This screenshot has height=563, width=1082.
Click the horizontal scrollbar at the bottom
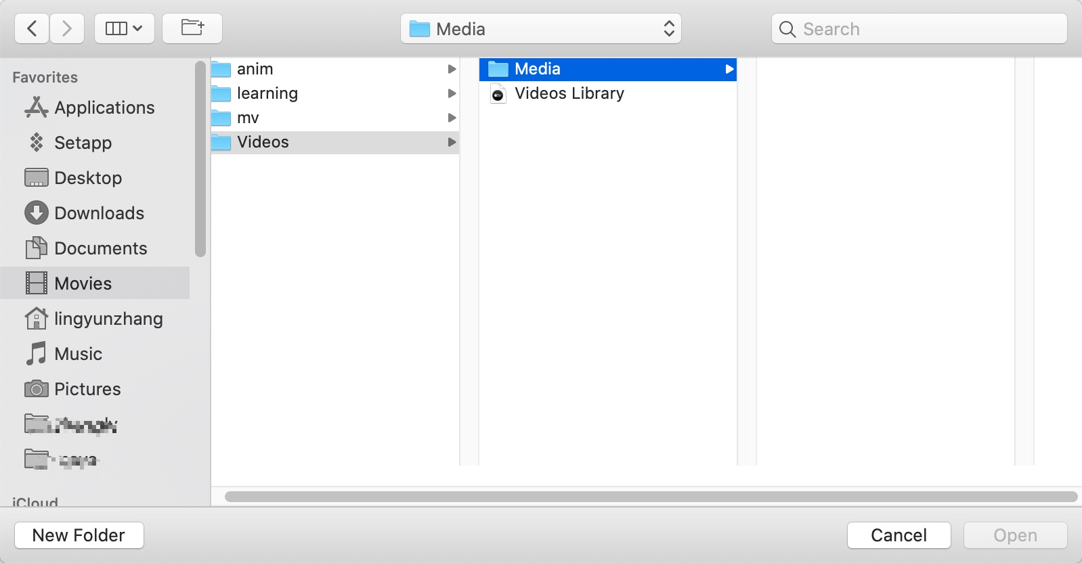tap(650, 497)
